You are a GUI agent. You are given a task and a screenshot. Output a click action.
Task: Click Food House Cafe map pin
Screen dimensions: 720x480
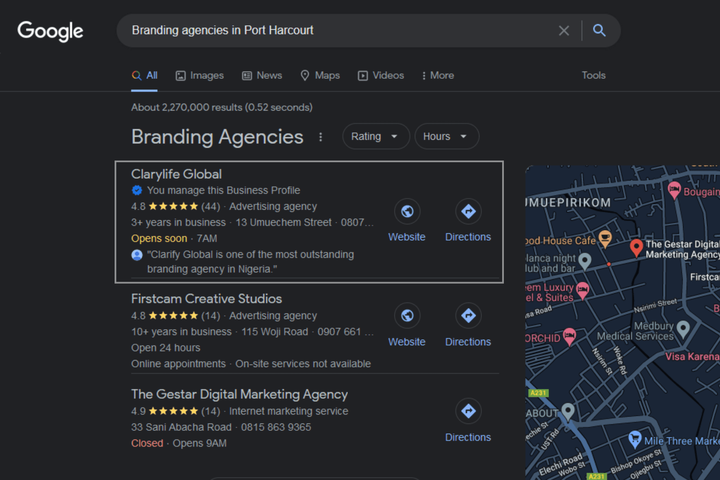(x=605, y=239)
